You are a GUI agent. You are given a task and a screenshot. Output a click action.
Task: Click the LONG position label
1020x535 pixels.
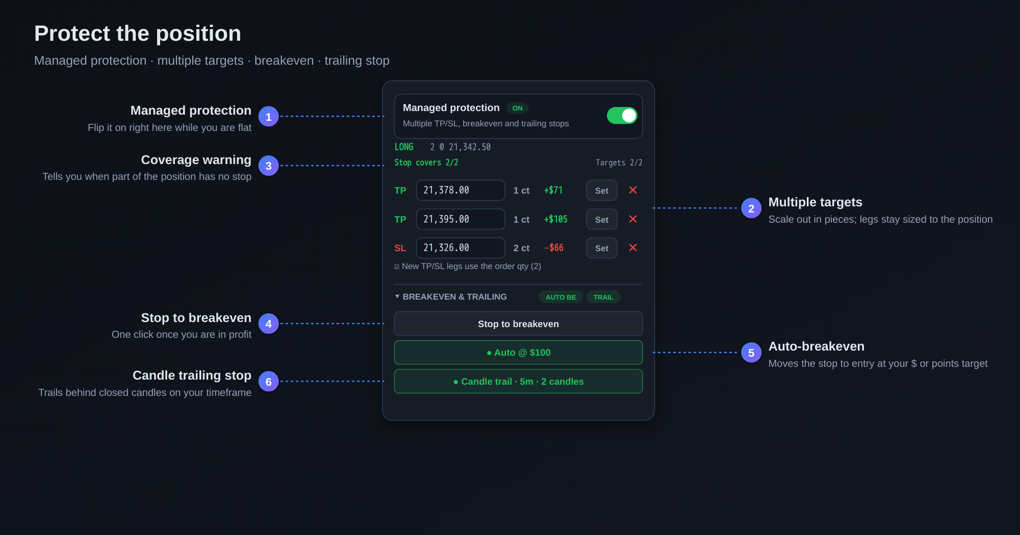(x=404, y=147)
